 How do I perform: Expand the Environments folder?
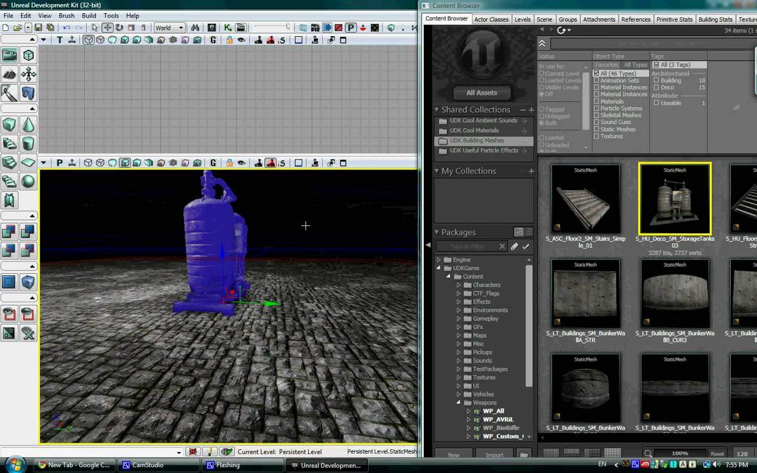point(458,310)
